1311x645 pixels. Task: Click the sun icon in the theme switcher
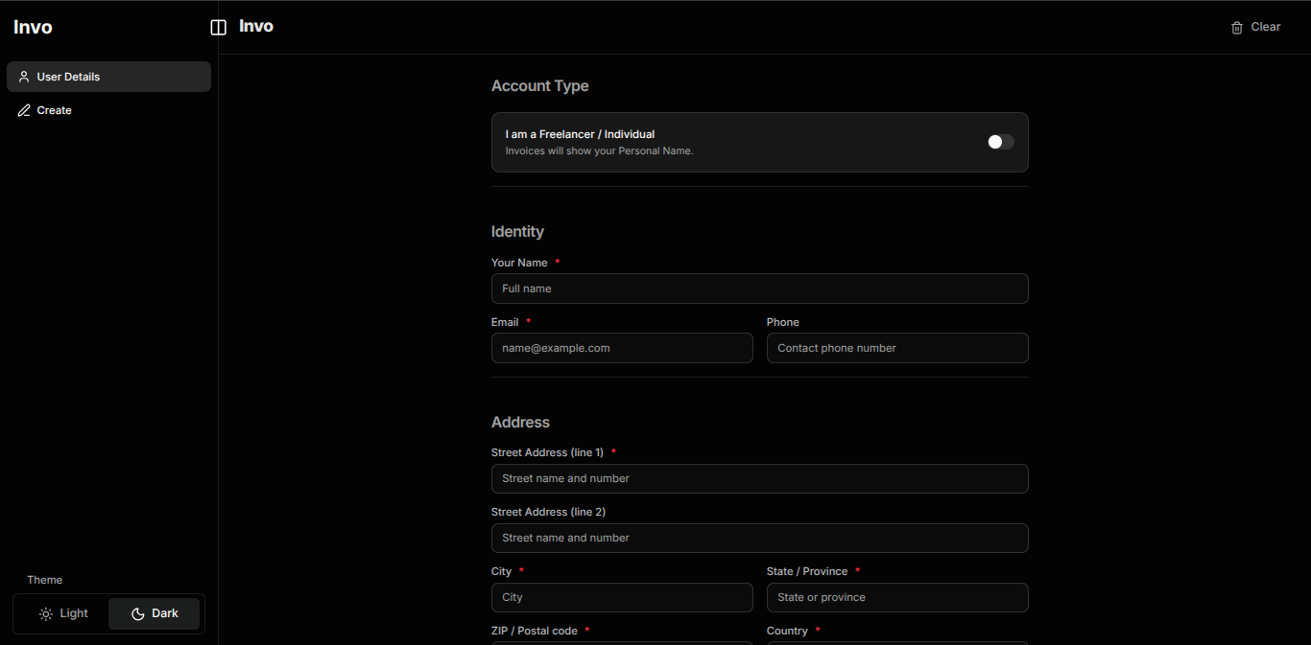pyautogui.click(x=45, y=613)
